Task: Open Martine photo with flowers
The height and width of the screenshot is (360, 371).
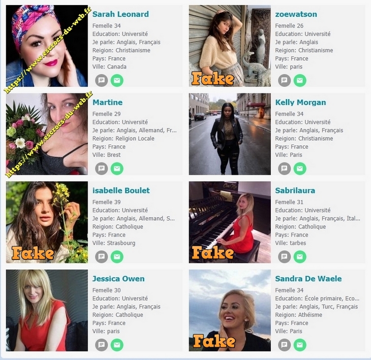Action: click(x=47, y=134)
